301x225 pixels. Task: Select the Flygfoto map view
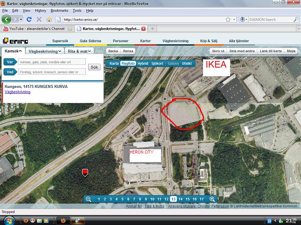[x=128, y=64]
